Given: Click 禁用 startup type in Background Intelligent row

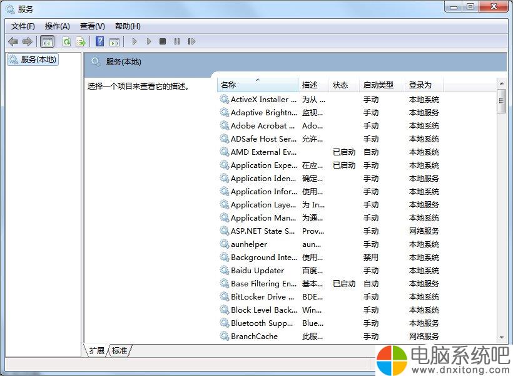Looking at the screenshot, I should click(x=371, y=258).
